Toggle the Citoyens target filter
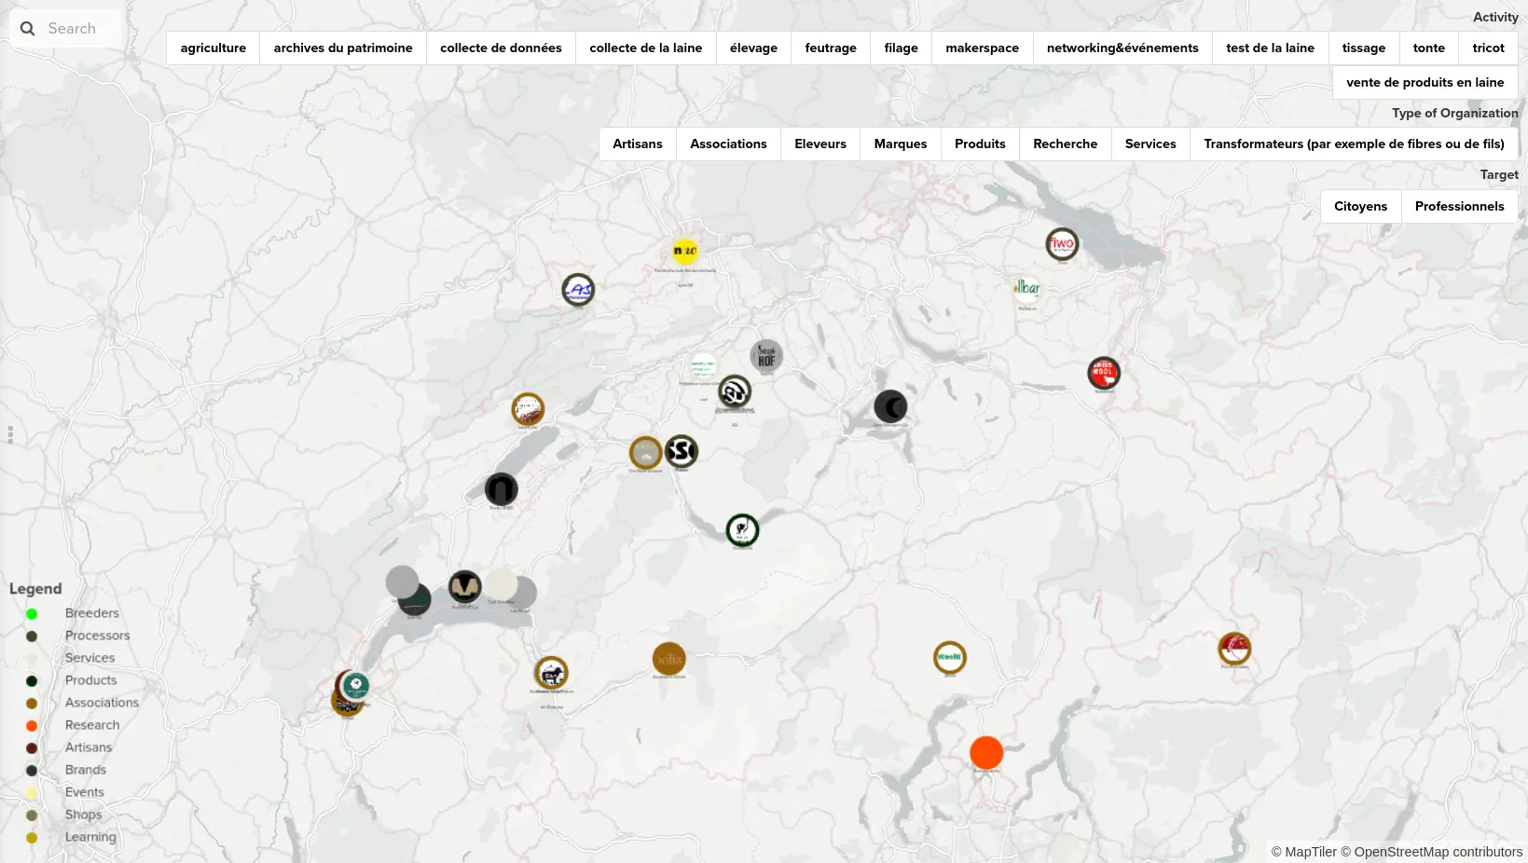The height and width of the screenshot is (863, 1528). point(1360,206)
